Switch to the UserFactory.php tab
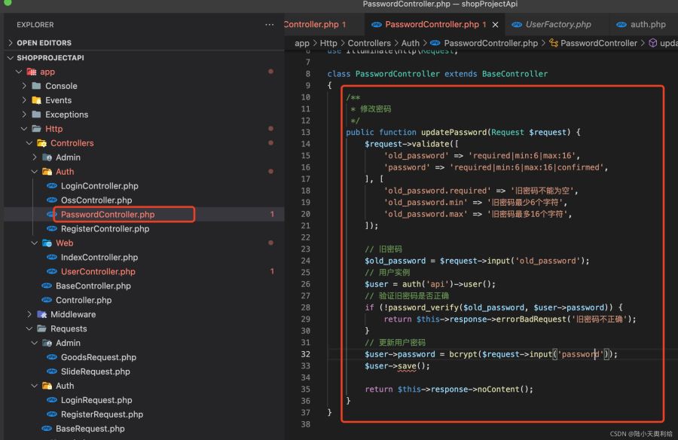Image resolution: width=678 pixels, height=440 pixels. tap(557, 25)
